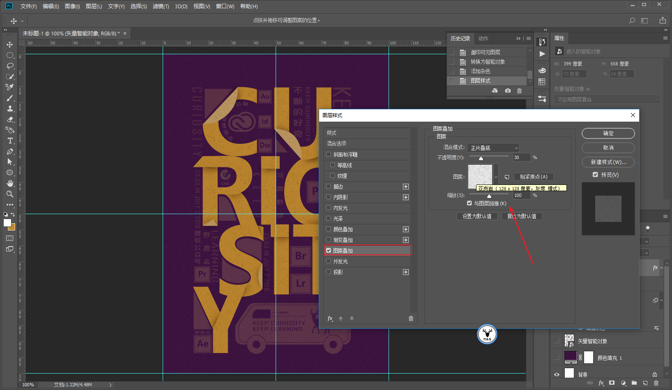This screenshot has width=672, height=390.
Task: Click 贴紧原点(A) button
Action: pos(534,177)
